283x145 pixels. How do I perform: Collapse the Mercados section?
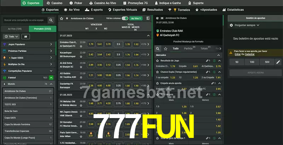pyautogui.click(x=219, y=55)
